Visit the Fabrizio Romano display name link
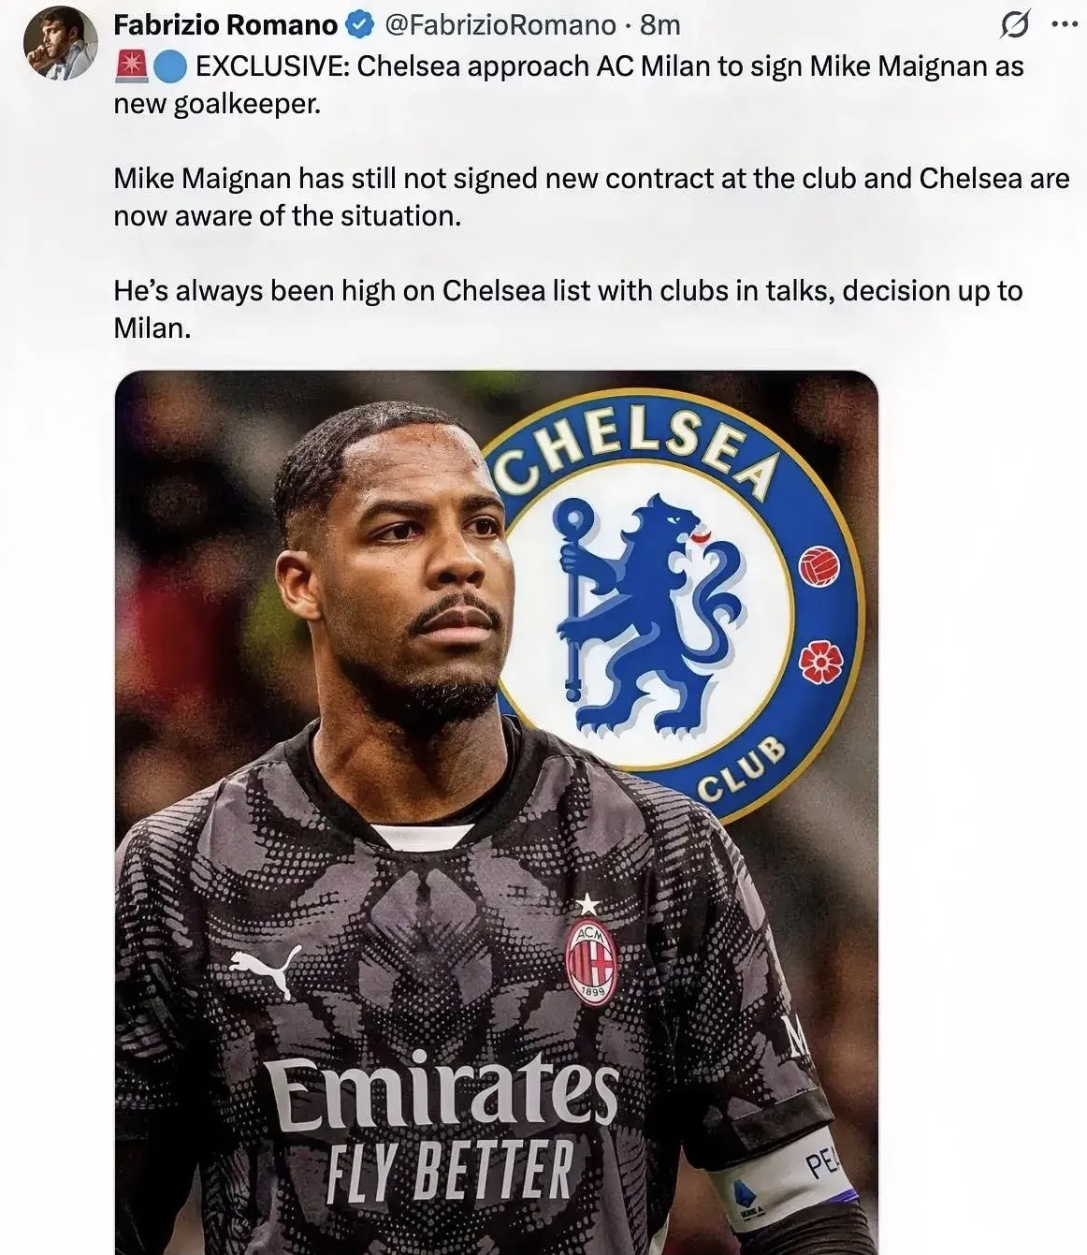 (x=225, y=25)
